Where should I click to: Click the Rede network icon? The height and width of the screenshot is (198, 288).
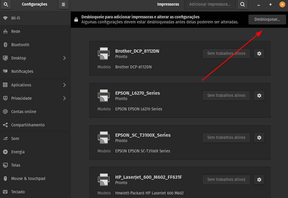(x=5, y=31)
